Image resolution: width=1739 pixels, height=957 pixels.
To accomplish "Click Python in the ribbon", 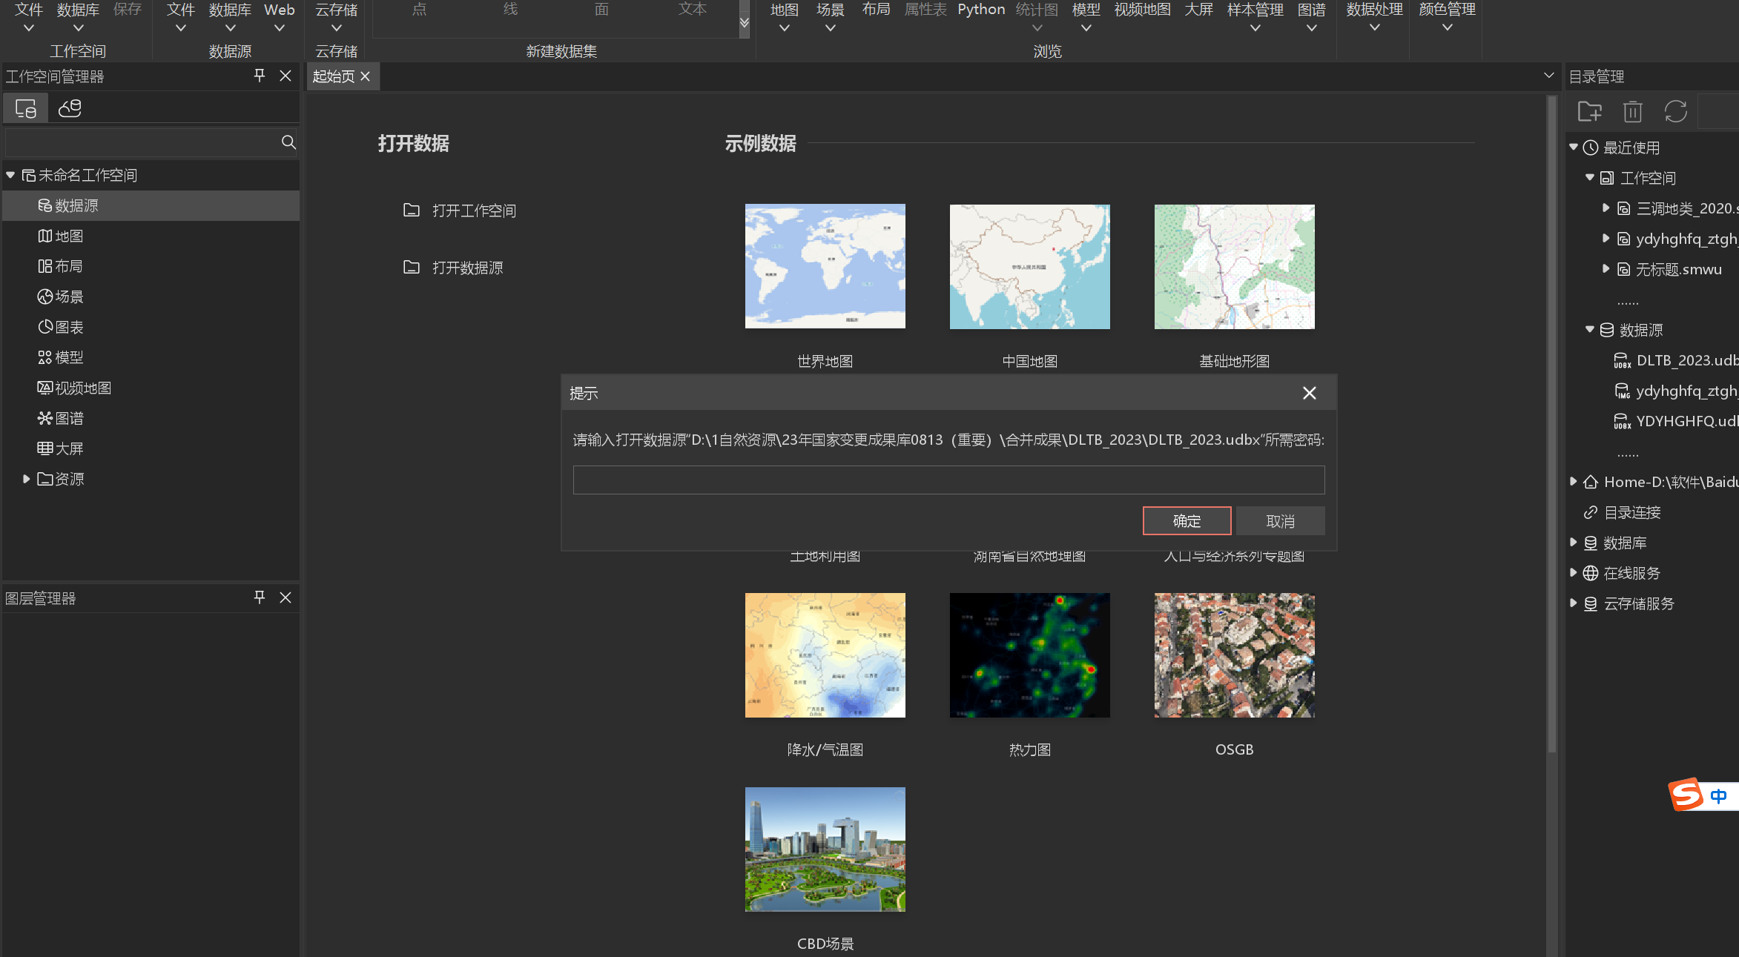I will [981, 10].
